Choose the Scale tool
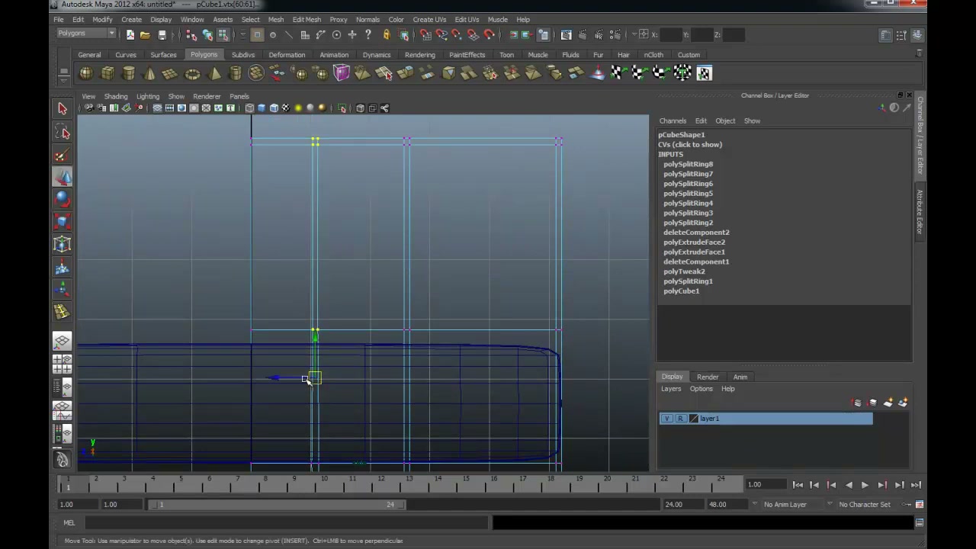The width and height of the screenshot is (976, 549). point(63,222)
